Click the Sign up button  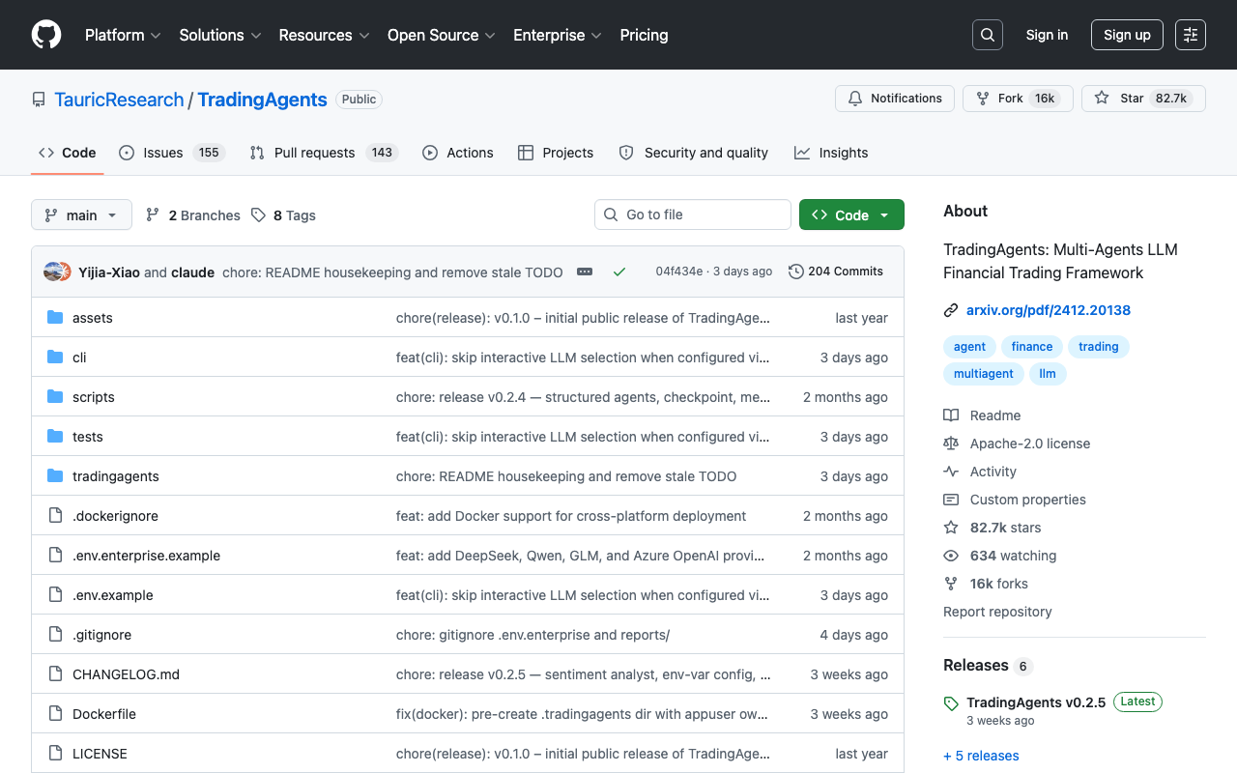point(1127,35)
